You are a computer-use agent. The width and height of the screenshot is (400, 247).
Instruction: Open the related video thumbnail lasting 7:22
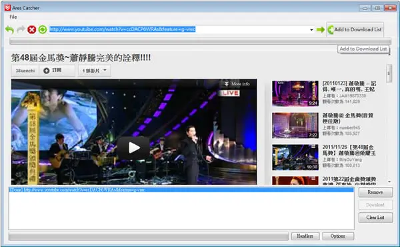(295, 126)
